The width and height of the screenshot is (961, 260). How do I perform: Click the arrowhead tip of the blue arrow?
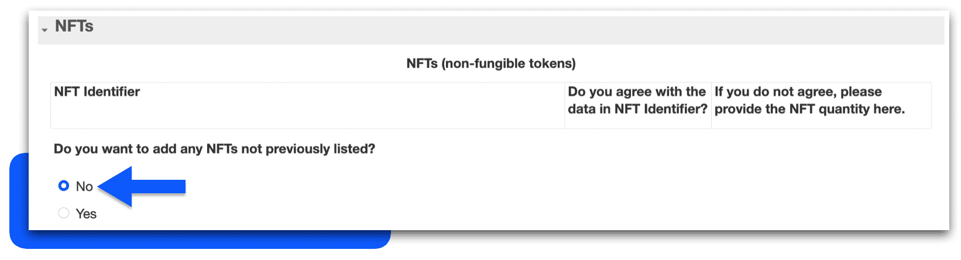click(x=101, y=186)
